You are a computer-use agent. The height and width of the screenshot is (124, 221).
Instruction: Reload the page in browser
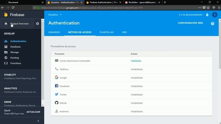click(13, 8)
